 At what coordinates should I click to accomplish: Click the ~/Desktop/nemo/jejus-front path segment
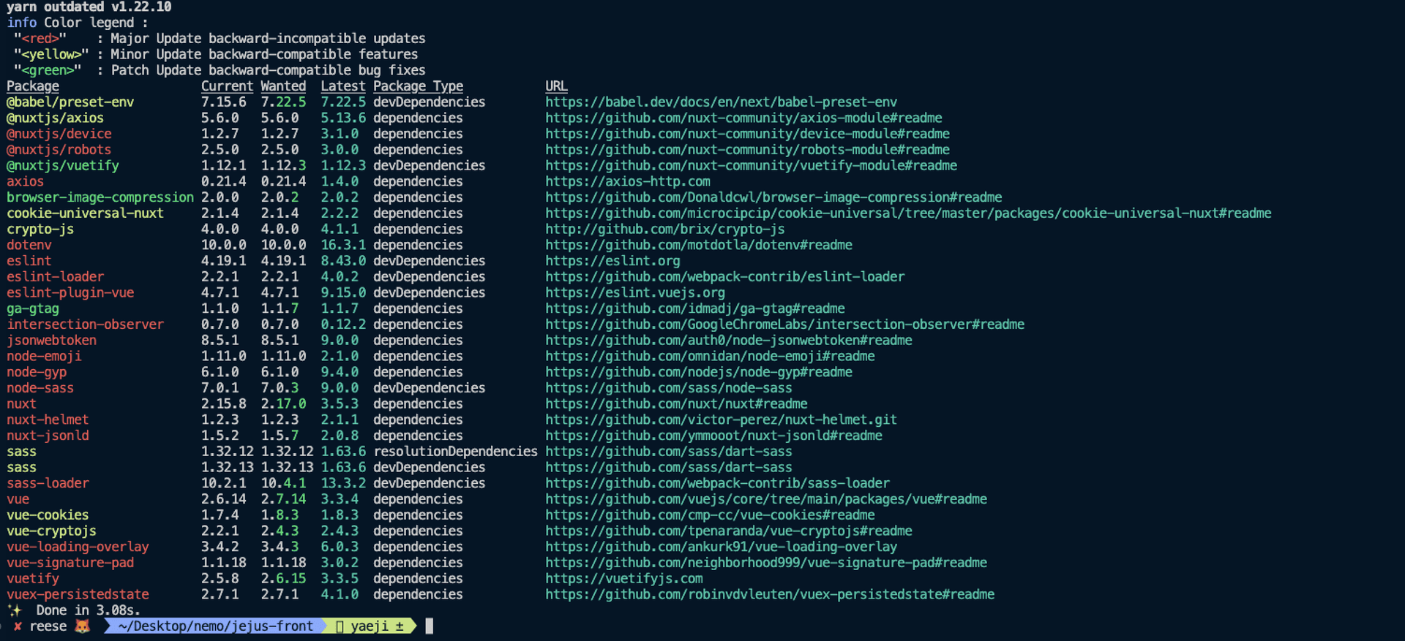[215, 626]
